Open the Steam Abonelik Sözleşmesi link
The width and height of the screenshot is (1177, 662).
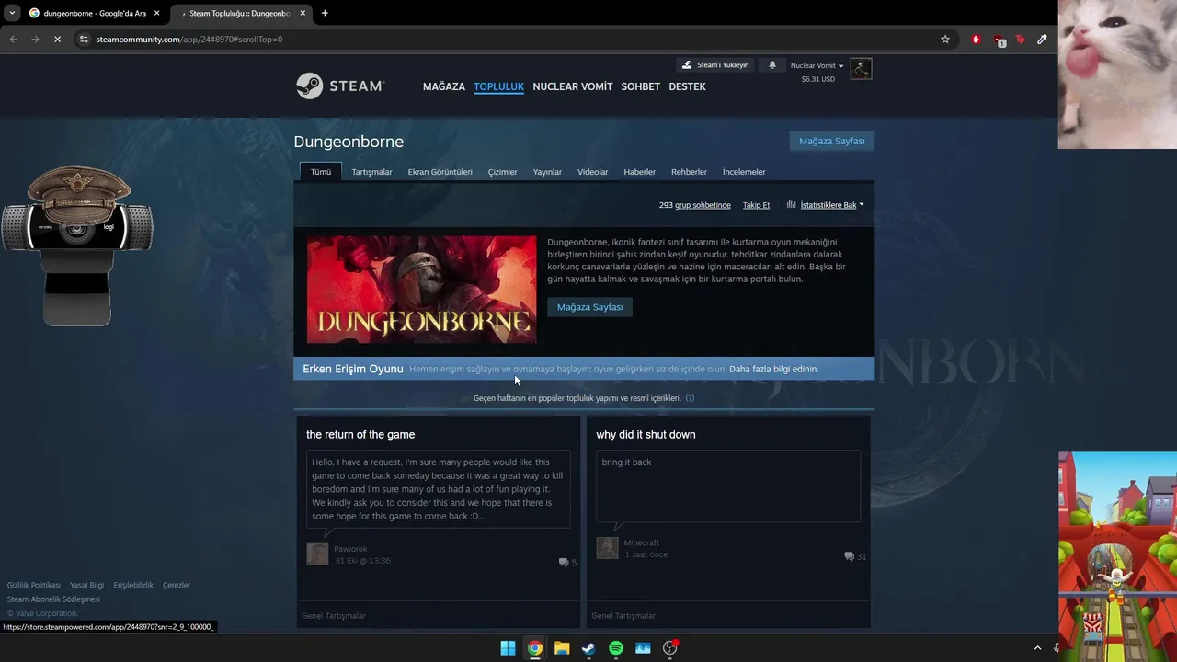(53, 599)
